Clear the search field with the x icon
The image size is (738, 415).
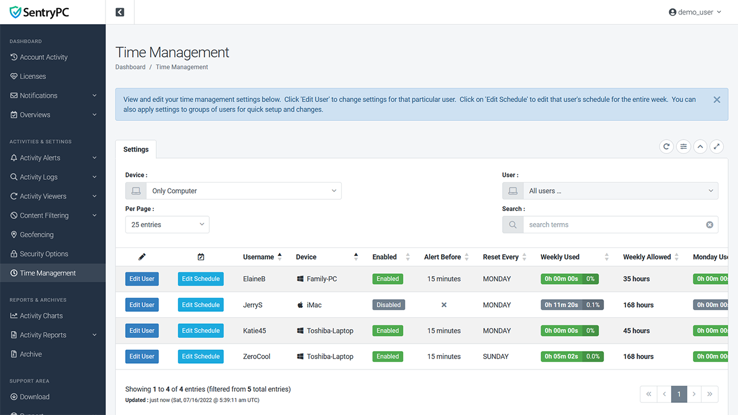click(710, 225)
